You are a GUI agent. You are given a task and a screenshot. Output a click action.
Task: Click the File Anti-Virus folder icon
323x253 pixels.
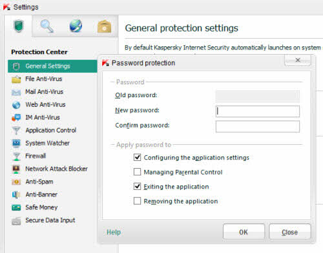point(16,79)
